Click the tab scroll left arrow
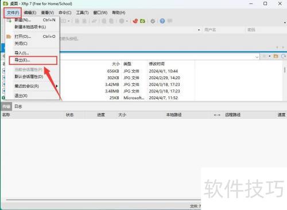The width and height of the screenshot is (287, 210). click(277, 47)
